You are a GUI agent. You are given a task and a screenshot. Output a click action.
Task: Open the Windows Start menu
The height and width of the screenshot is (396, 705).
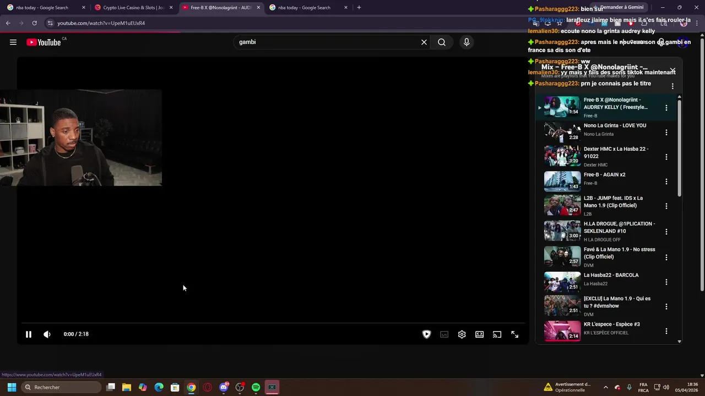tap(12, 387)
